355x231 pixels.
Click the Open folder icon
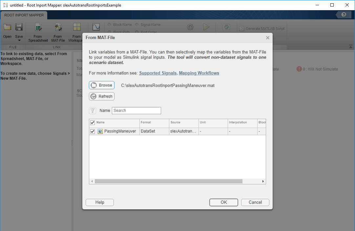coord(7,27)
